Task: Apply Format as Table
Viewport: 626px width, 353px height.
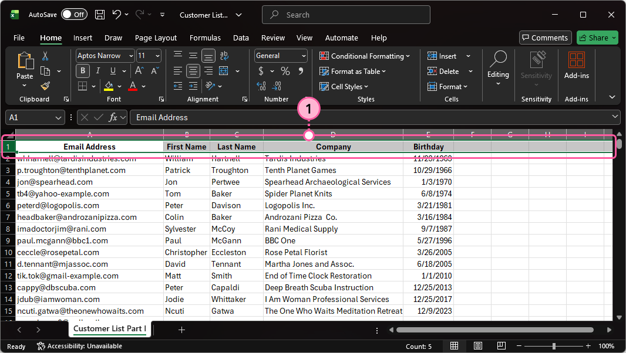Action: pos(352,71)
